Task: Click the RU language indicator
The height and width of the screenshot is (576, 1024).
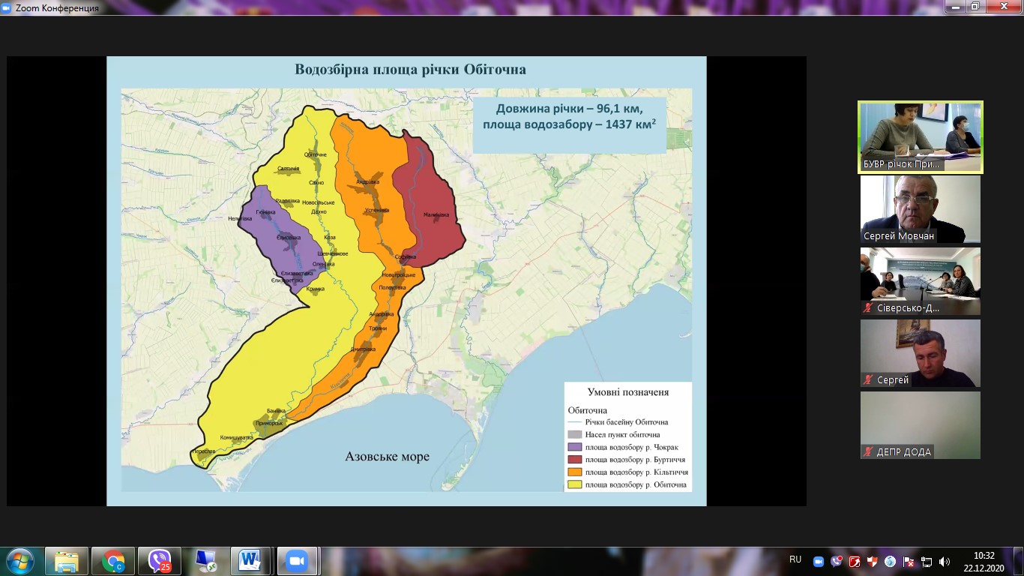Action: [795, 559]
